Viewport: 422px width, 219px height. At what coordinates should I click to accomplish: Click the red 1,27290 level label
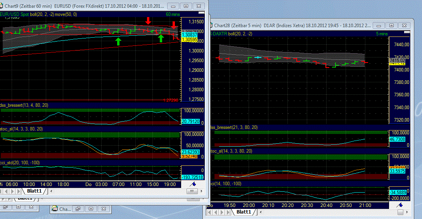[x=171, y=100]
